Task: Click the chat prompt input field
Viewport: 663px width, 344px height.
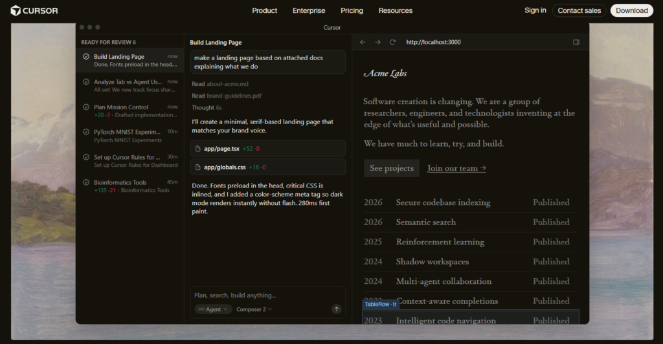Action: pos(267,295)
